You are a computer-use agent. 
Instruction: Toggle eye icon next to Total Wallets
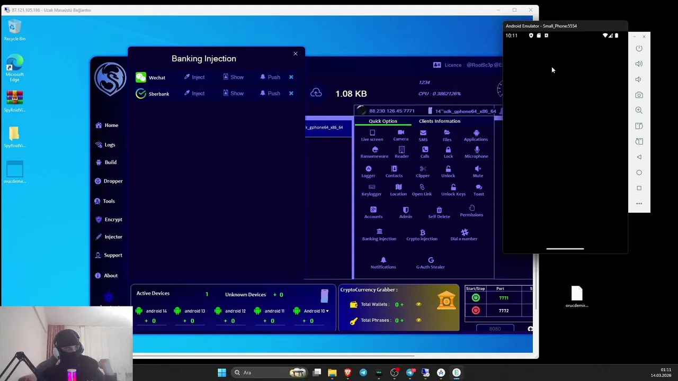tap(418, 304)
